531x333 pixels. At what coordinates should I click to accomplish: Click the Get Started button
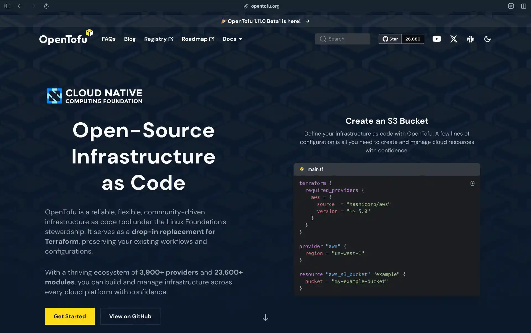point(69,316)
